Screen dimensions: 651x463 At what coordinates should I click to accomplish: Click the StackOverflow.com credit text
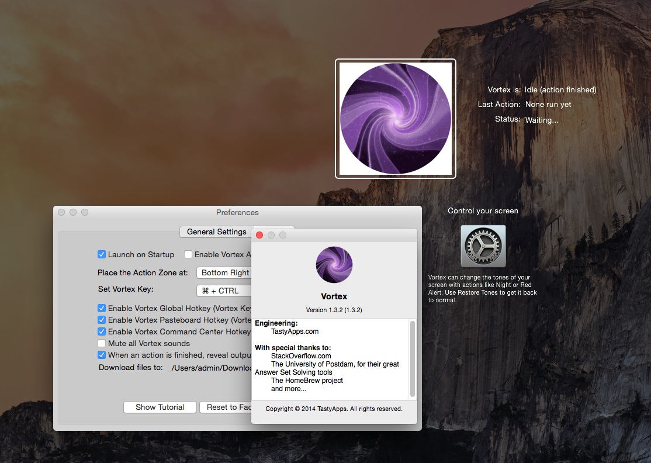point(301,356)
